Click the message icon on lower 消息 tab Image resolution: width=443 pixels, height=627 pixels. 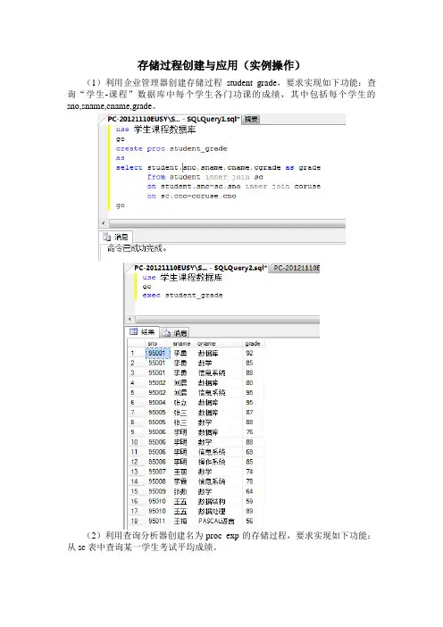tap(166, 332)
